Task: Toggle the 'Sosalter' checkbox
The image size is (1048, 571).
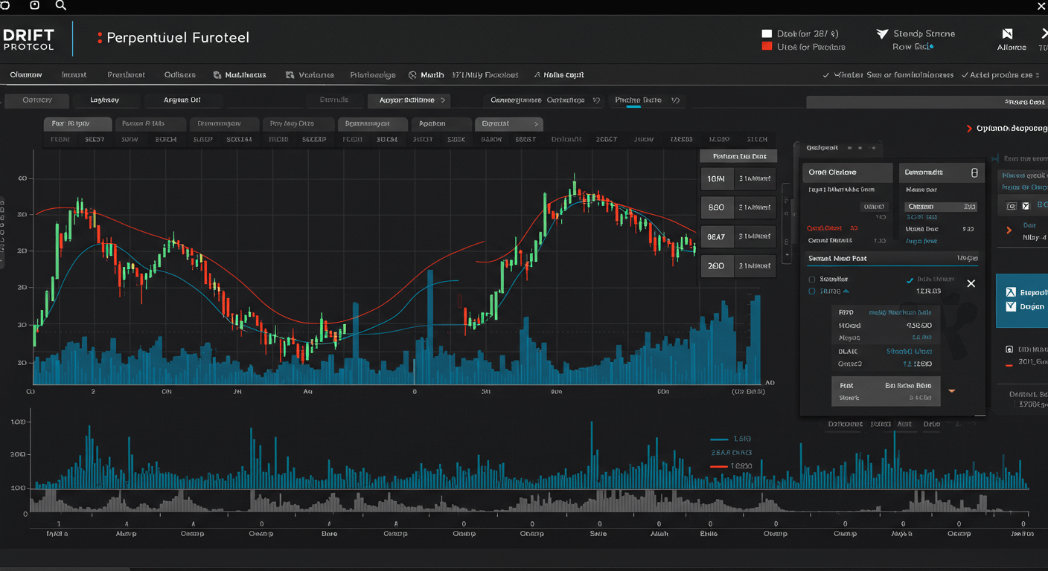Action: click(812, 280)
